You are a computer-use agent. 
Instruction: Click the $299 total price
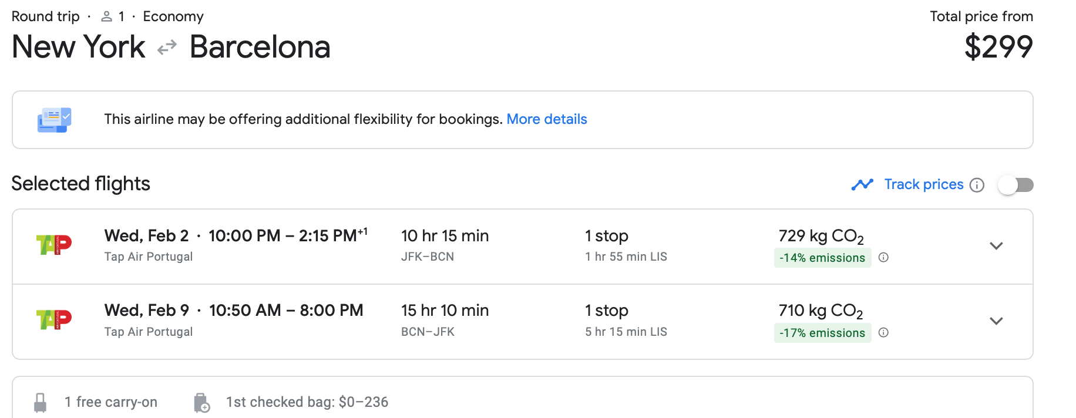coord(998,47)
